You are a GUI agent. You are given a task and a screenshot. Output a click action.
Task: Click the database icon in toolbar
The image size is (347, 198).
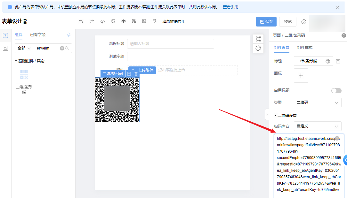point(134,21)
